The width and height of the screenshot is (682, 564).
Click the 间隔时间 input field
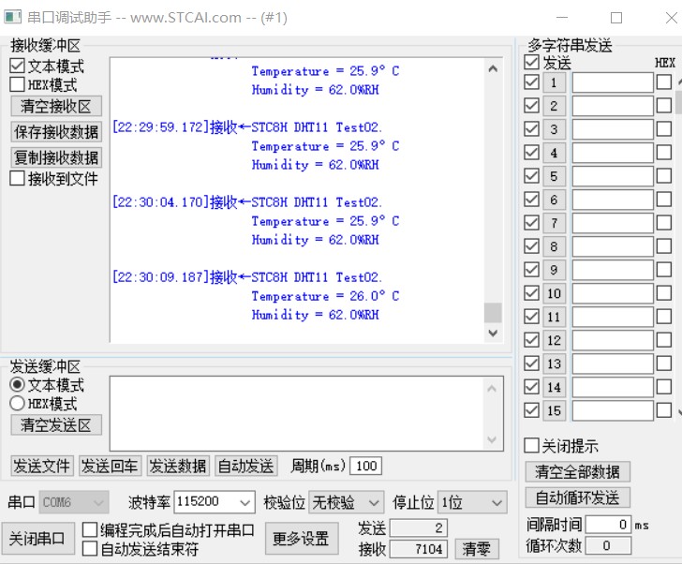(608, 525)
